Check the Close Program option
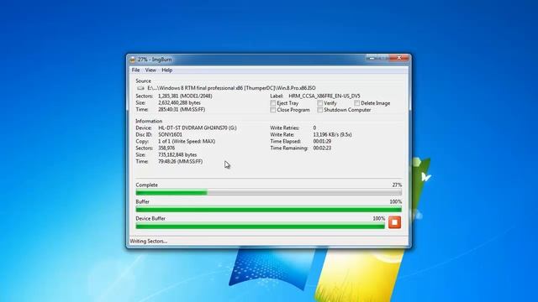538x302 pixels. [x=272, y=110]
